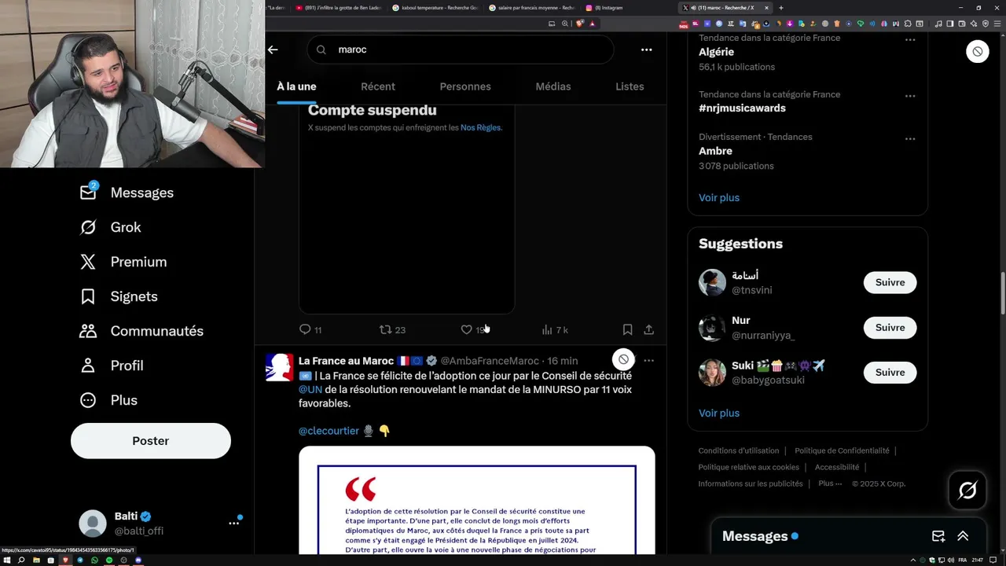Open 'Conditions d'utilisation' footer link
Image resolution: width=1006 pixels, height=566 pixels.
tap(739, 451)
